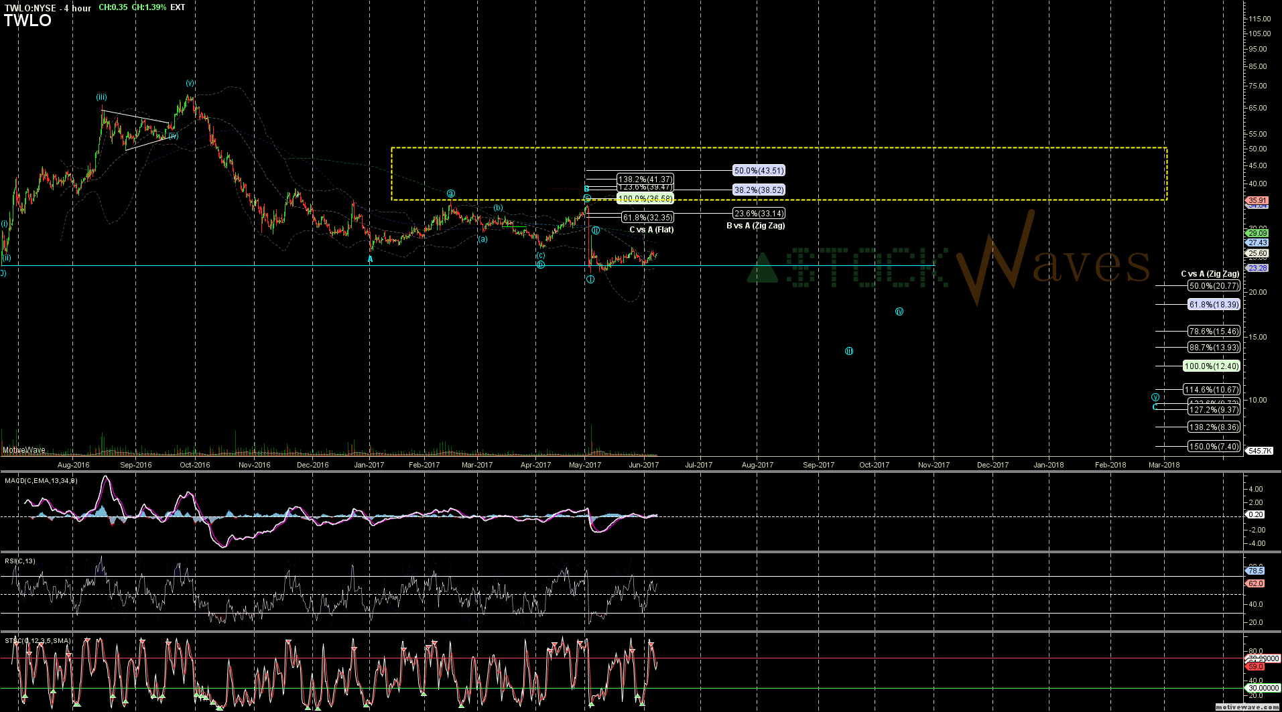1282x712 pixels.
Task: Select the (iii) wave label near Aug-2016 peak
Action: pyautogui.click(x=101, y=97)
